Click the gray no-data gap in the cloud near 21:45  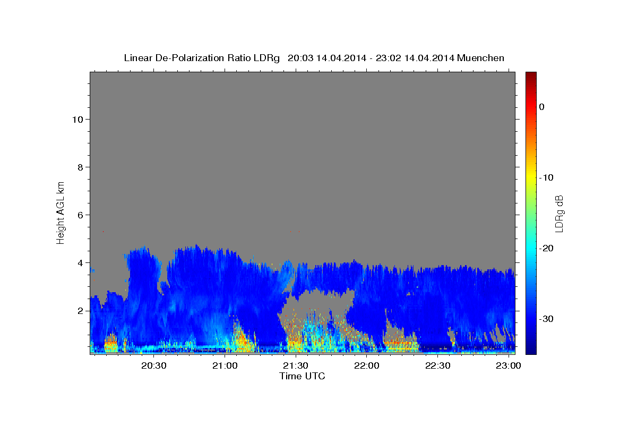[x=317, y=303]
